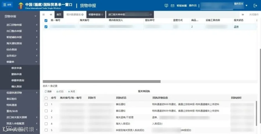Switch to the 首页 tab

(x=59, y=15)
